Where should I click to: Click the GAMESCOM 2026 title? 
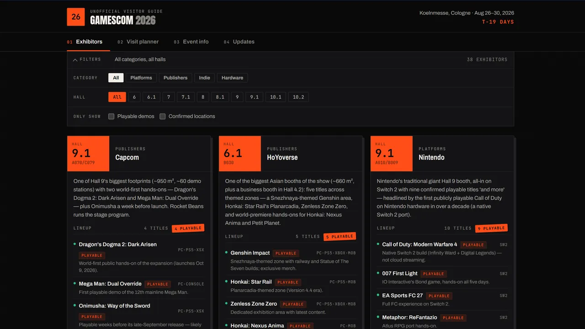[x=122, y=20]
